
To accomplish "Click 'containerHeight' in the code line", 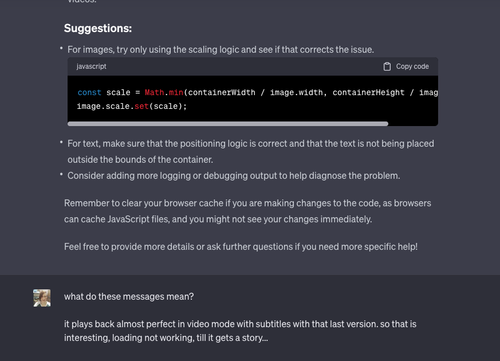I will point(368,92).
